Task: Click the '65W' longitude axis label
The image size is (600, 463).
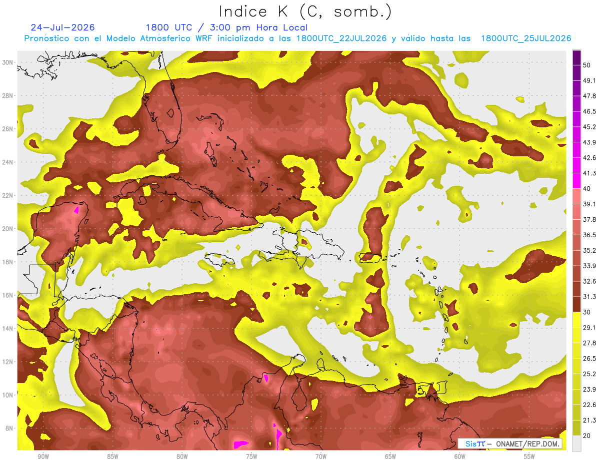Action: pos(390,457)
